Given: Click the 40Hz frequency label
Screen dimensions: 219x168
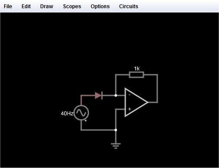Looking at the screenshot, I should click(67, 114).
